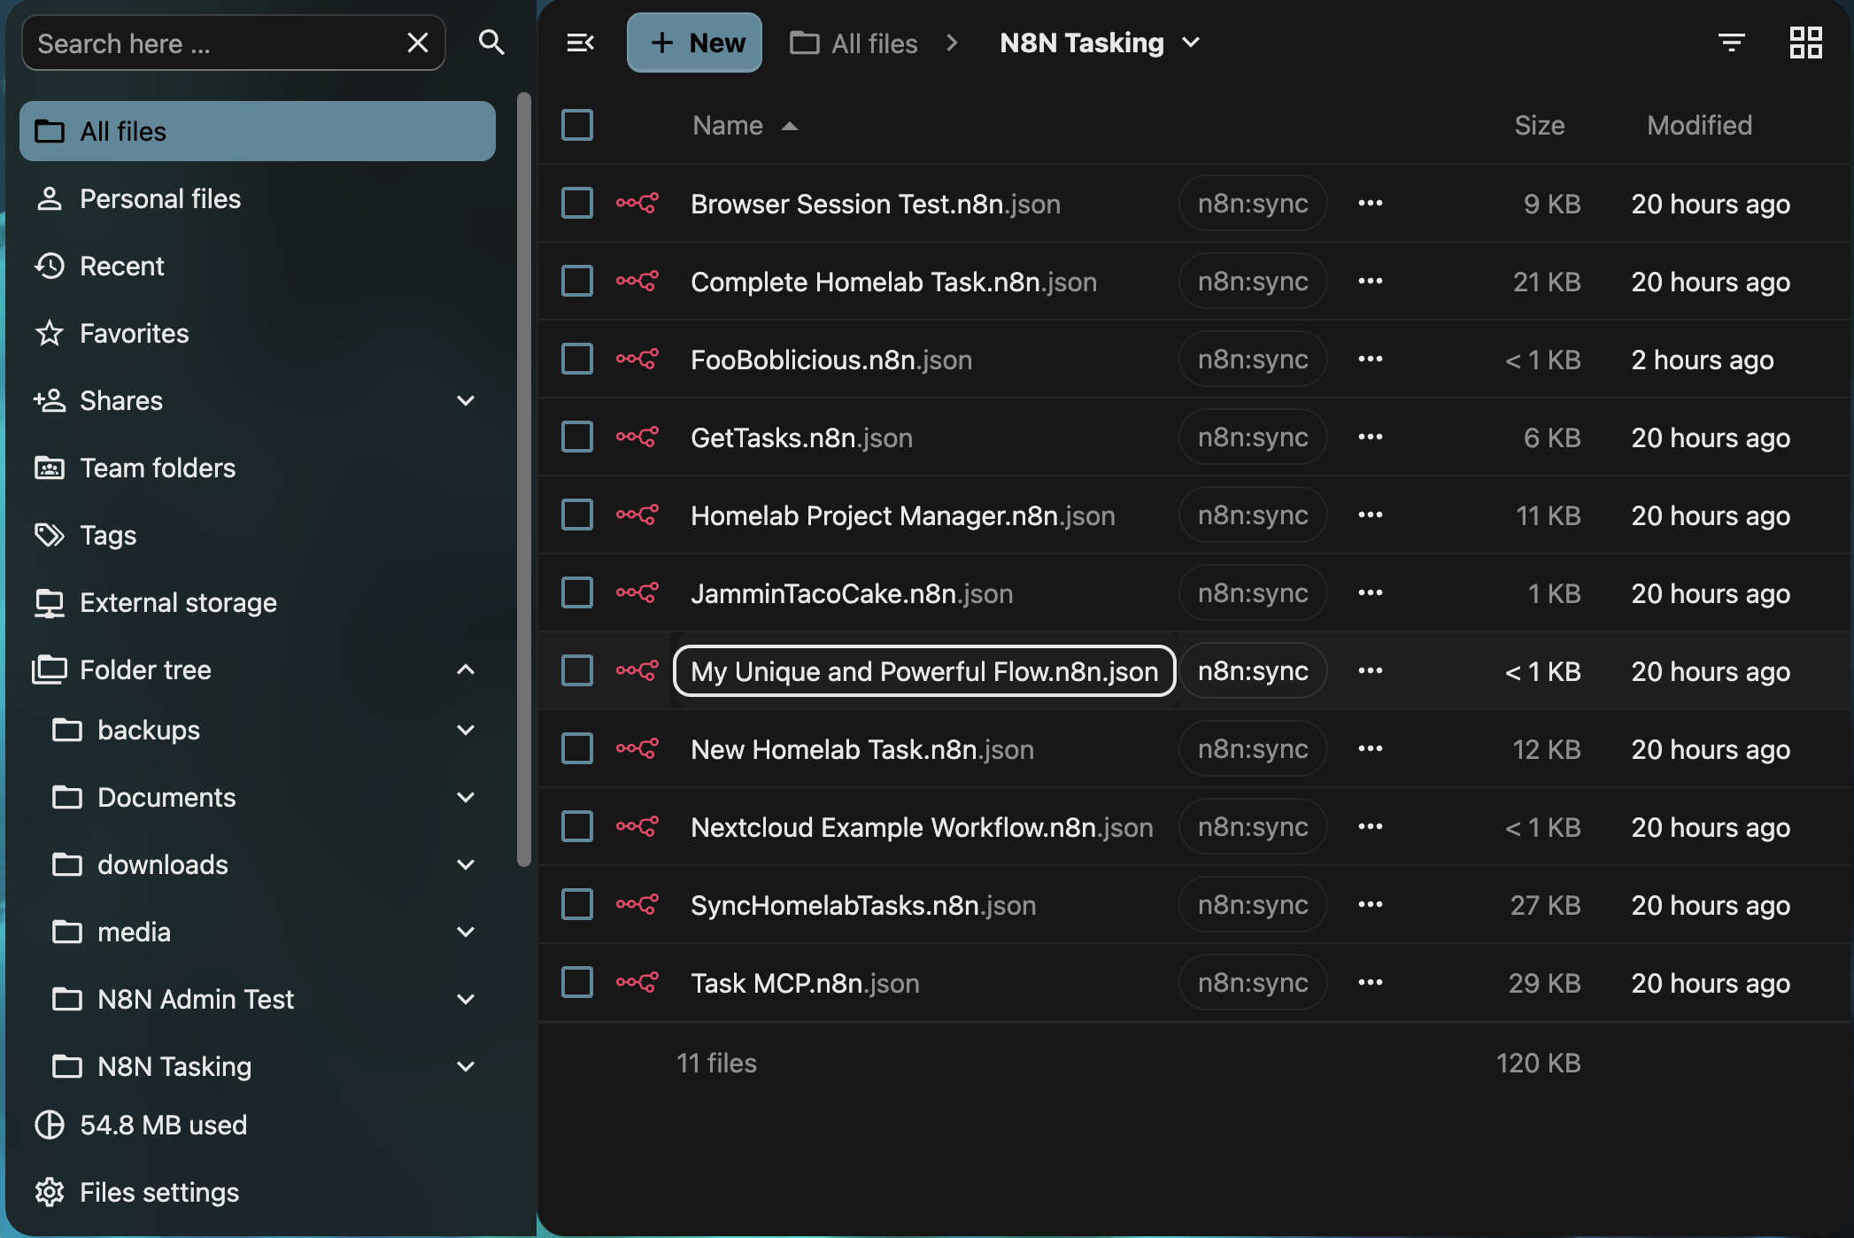Go to All files breadcrumb link
The width and height of the screenshot is (1854, 1238).
coord(854,43)
